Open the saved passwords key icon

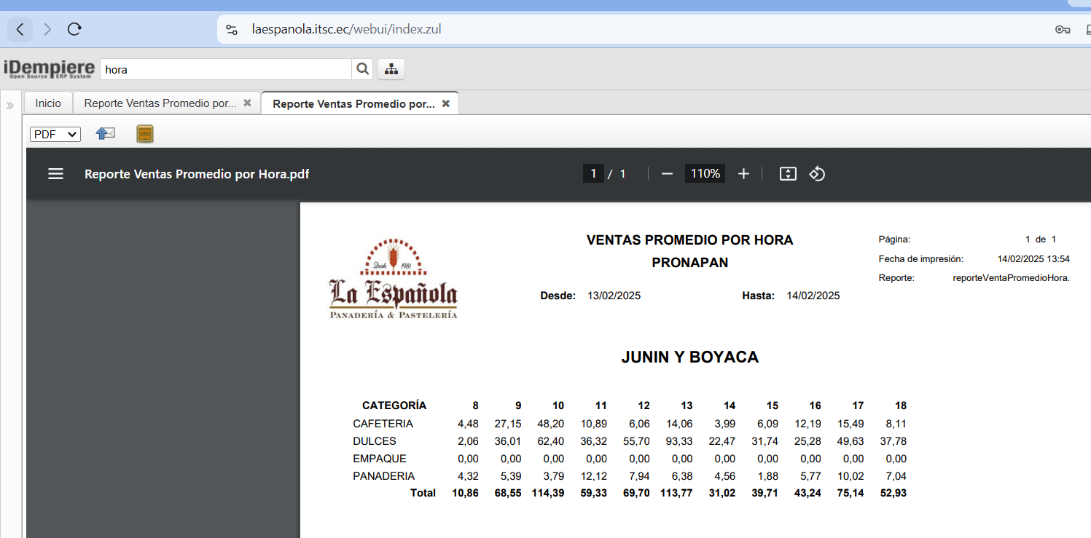click(x=1062, y=30)
